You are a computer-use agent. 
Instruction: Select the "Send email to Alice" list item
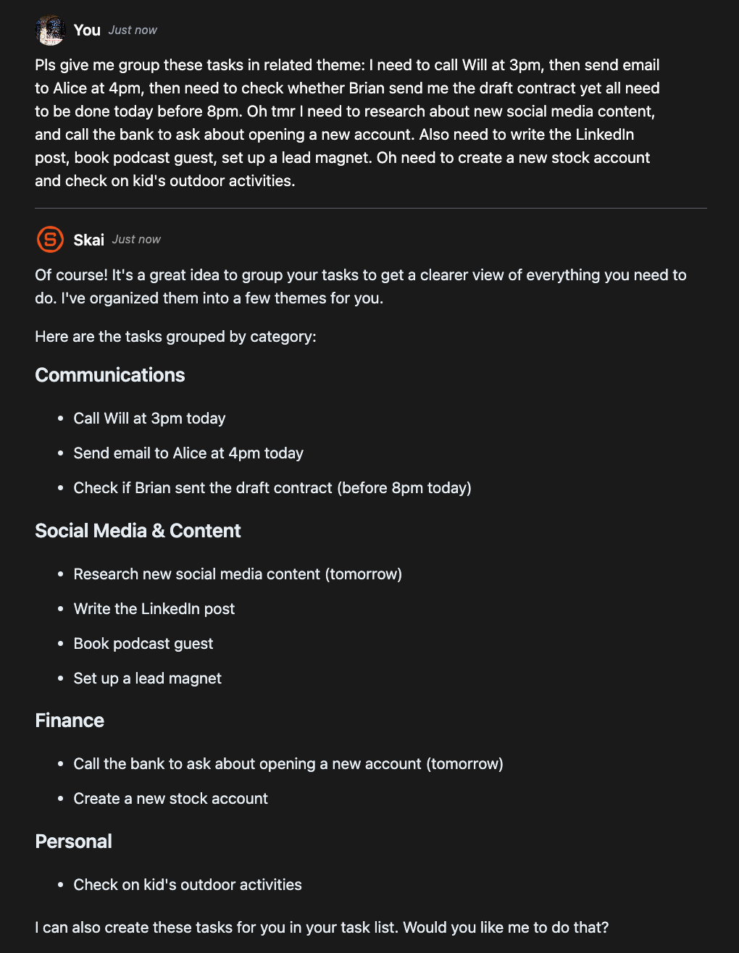click(x=188, y=453)
